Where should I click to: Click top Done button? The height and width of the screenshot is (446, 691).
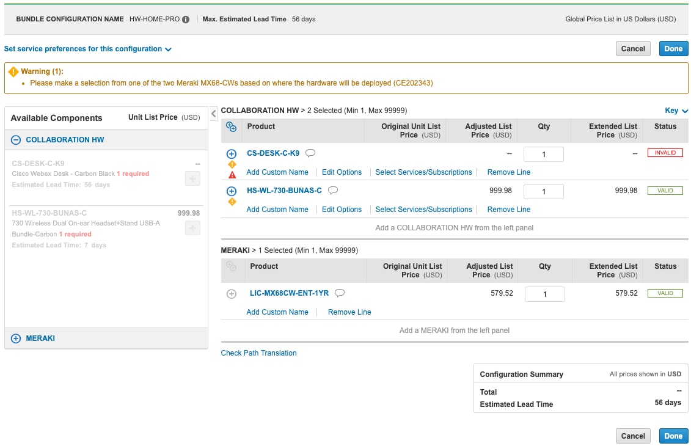click(x=673, y=49)
